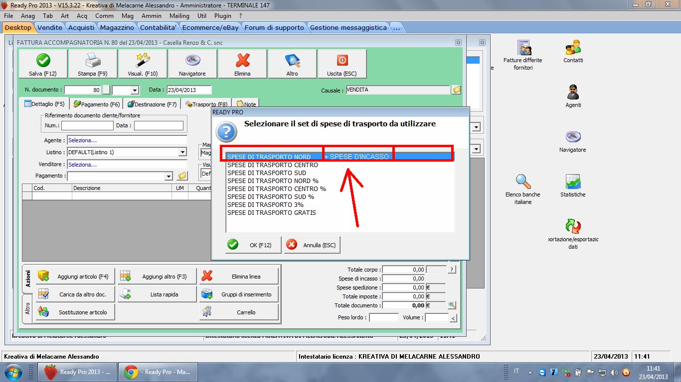The image size is (681, 382).
Task: Open the Fatture differite fornitori desktop icon
Action: pyautogui.click(x=523, y=55)
